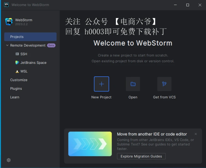Click the New Project label
This screenshot has width=206, height=168.
click(x=101, y=97)
